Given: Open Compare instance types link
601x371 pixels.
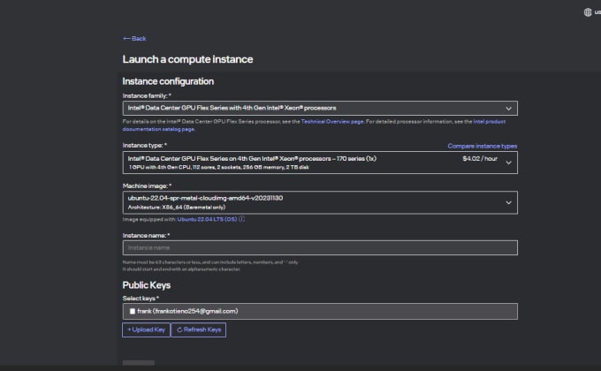Looking at the screenshot, I should click(x=483, y=146).
